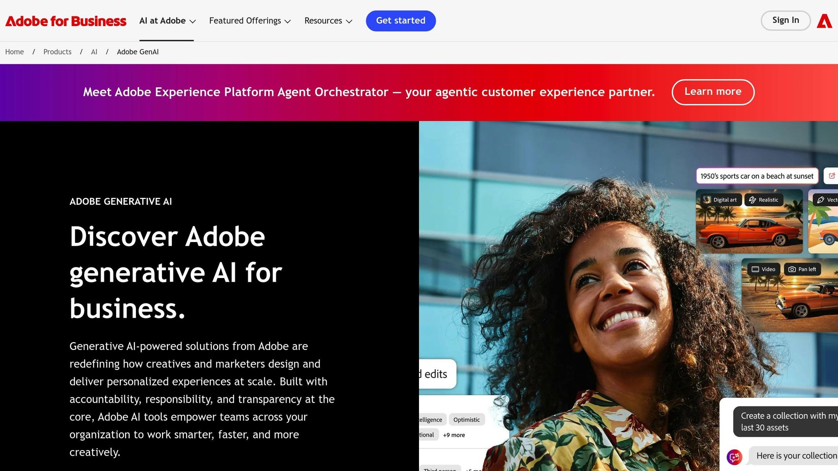Click the Sign In button

point(785,20)
